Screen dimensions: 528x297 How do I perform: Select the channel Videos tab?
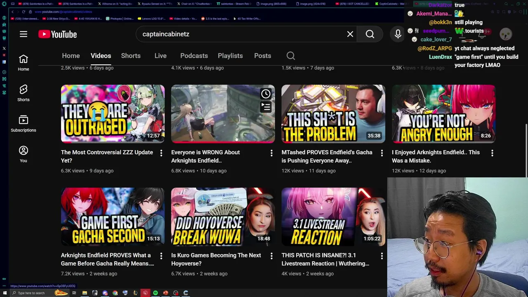tap(101, 56)
